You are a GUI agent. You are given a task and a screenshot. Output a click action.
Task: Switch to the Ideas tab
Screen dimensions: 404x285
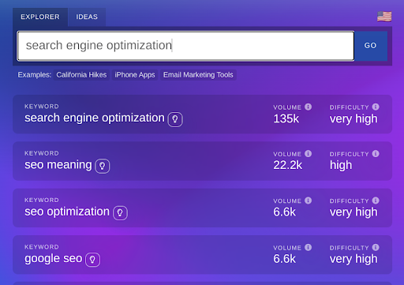pos(87,17)
